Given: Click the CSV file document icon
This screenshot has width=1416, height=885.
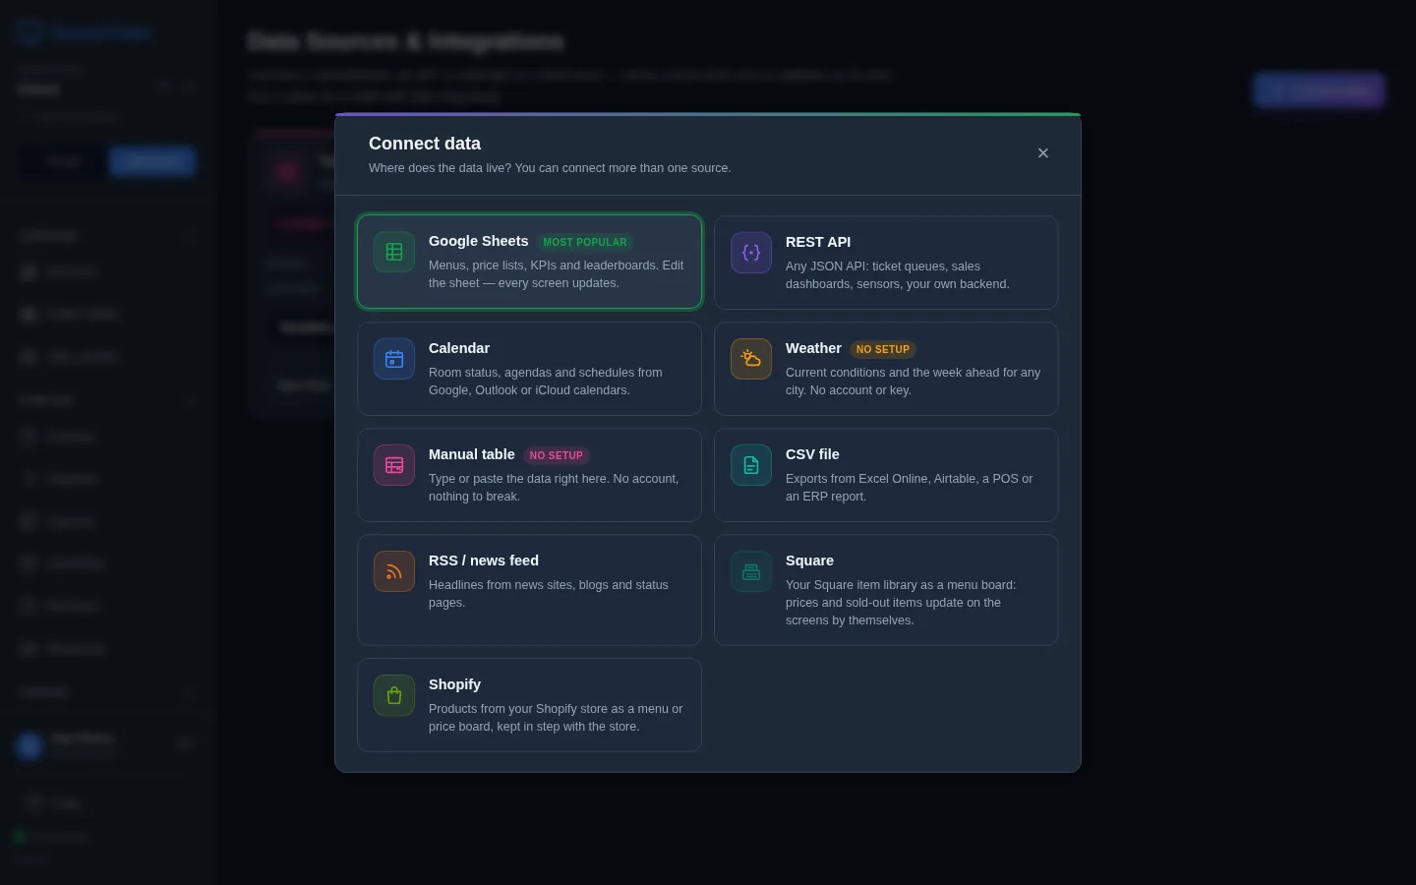Looking at the screenshot, I should (751, 465).
